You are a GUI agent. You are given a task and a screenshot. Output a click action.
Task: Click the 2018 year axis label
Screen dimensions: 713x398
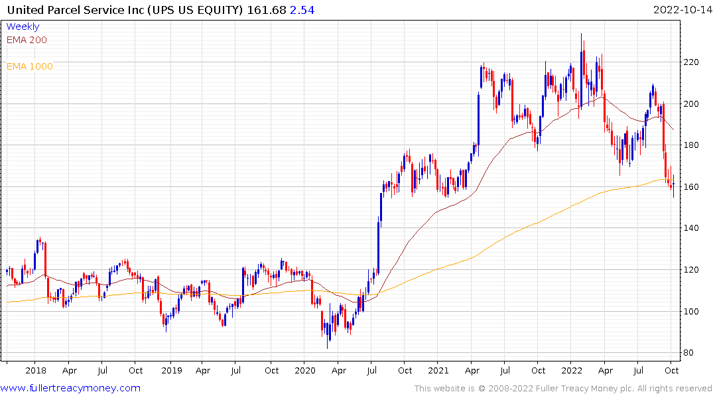pyautogui.click(x=36, y=371)
